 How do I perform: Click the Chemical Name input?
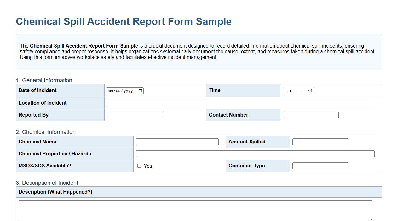177,142
